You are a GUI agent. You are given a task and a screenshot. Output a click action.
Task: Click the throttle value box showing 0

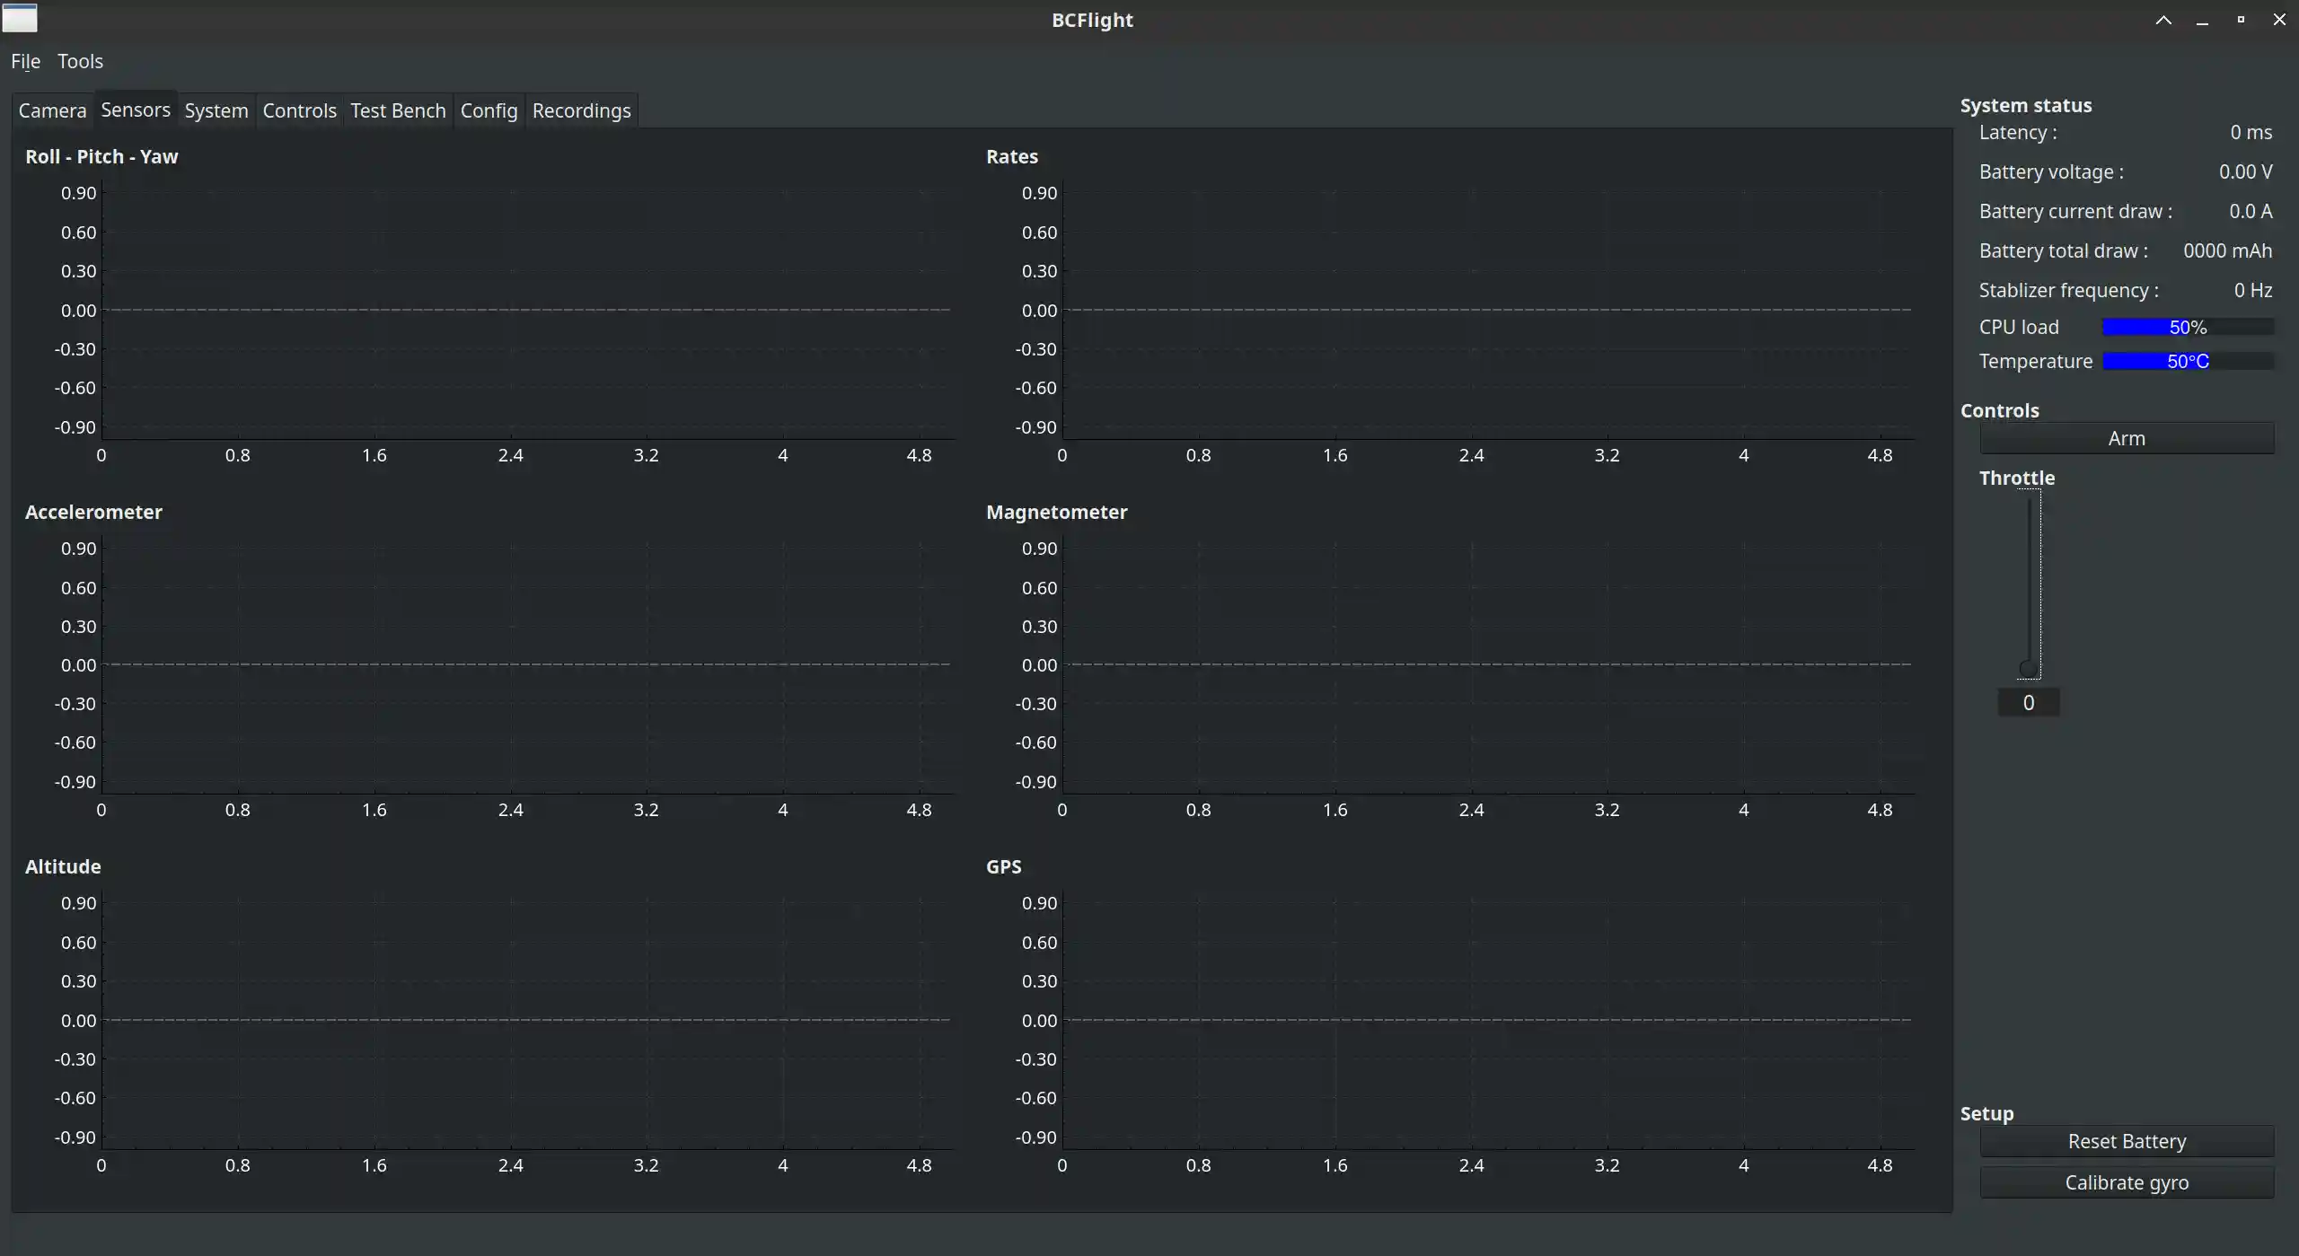point(2029,701)
